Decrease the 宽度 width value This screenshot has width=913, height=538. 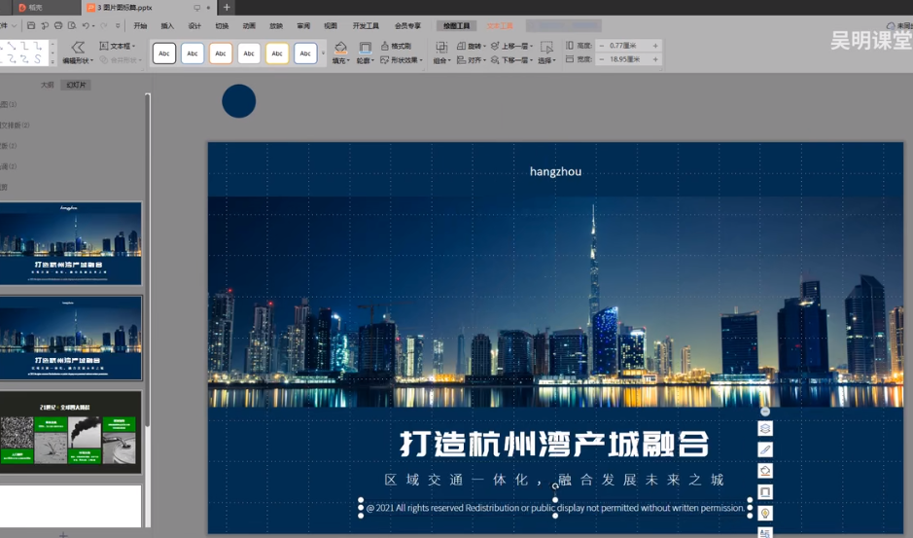pyautogui.click(x=602, y=59)
